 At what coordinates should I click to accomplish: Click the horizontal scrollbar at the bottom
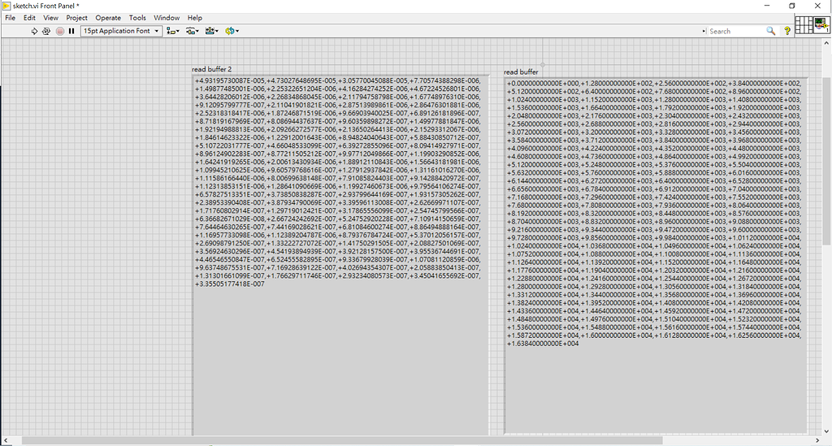(x=406, y=440)
